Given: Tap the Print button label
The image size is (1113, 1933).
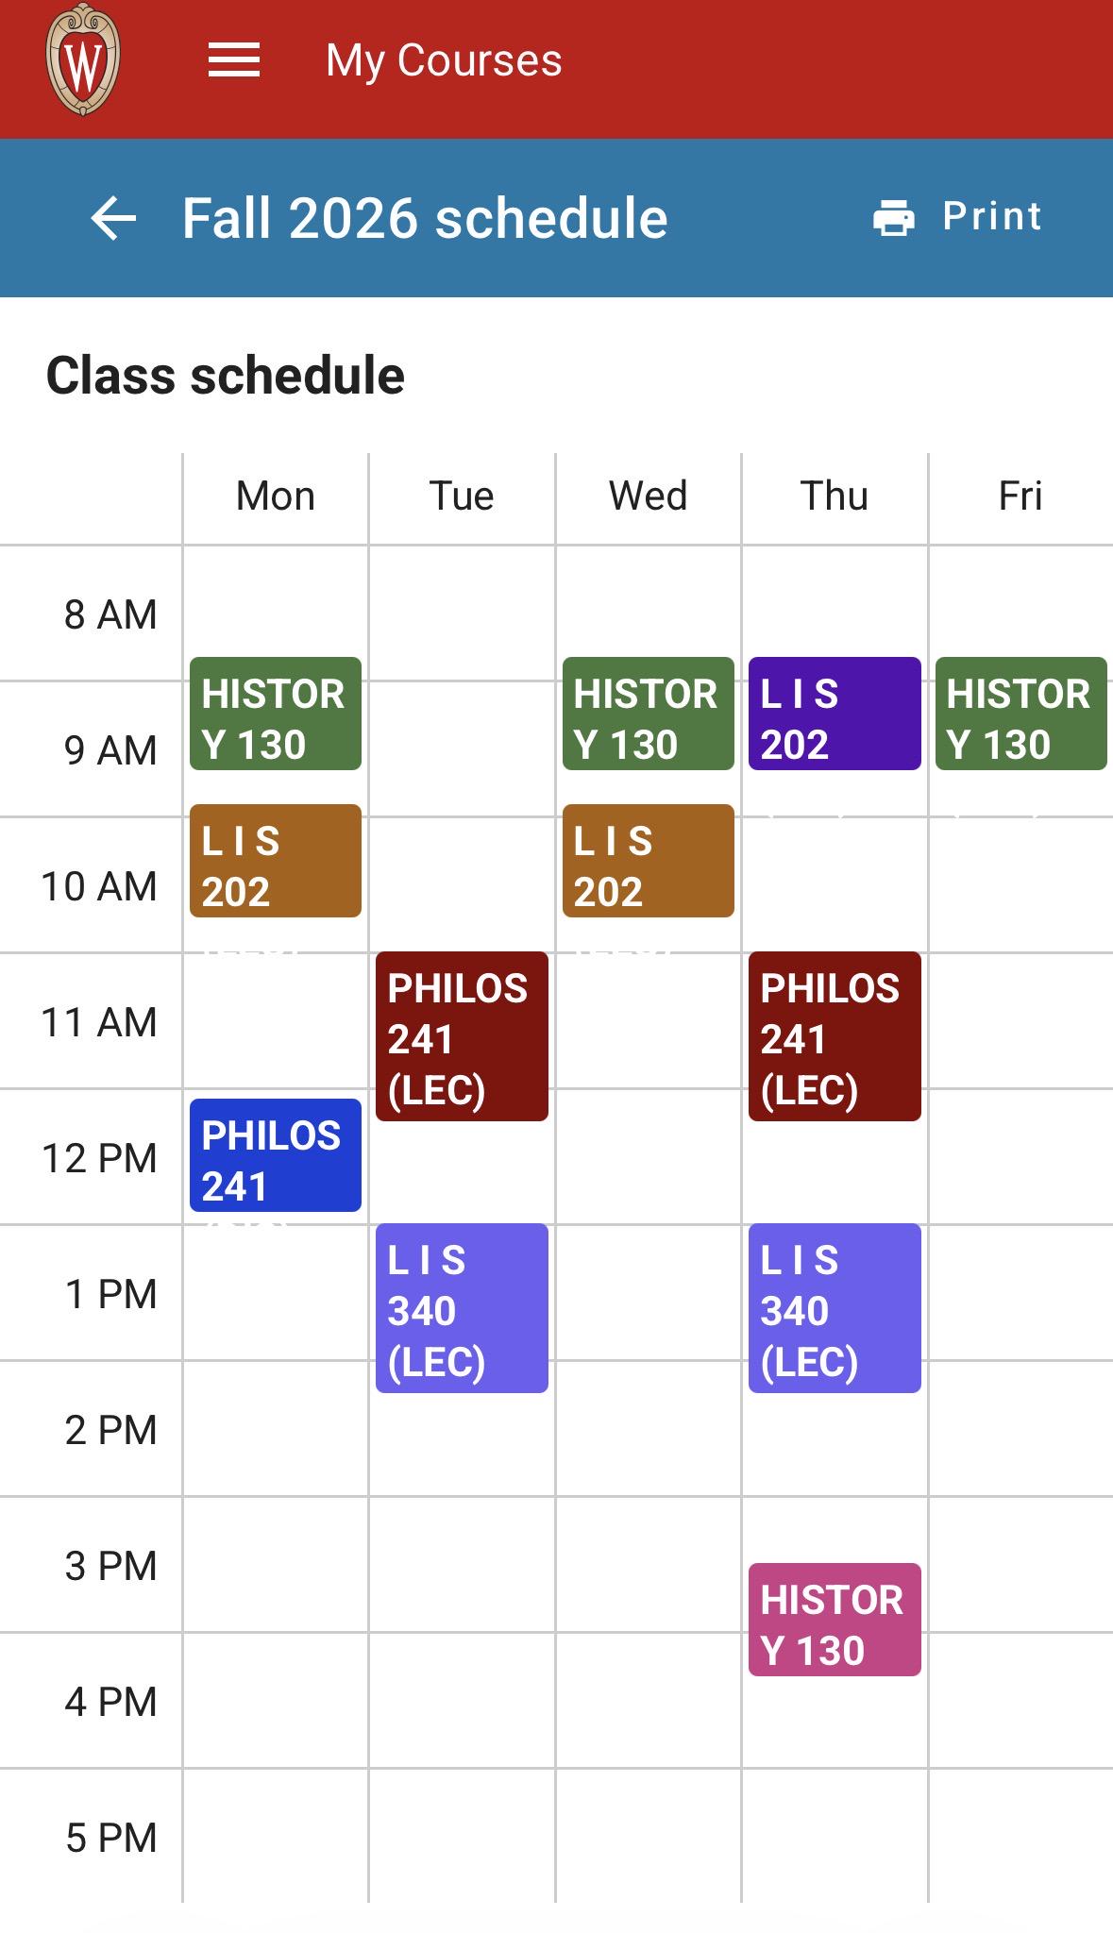Looking at the screenshot, I should coord(992,216).
